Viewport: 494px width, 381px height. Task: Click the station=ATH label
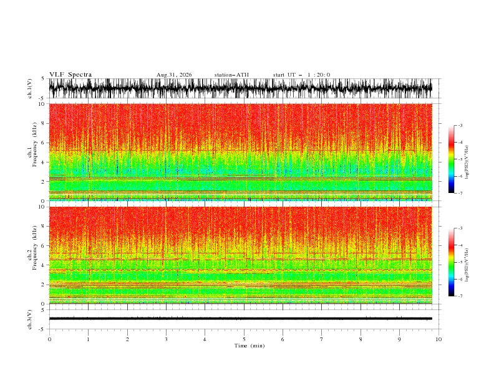231,75
